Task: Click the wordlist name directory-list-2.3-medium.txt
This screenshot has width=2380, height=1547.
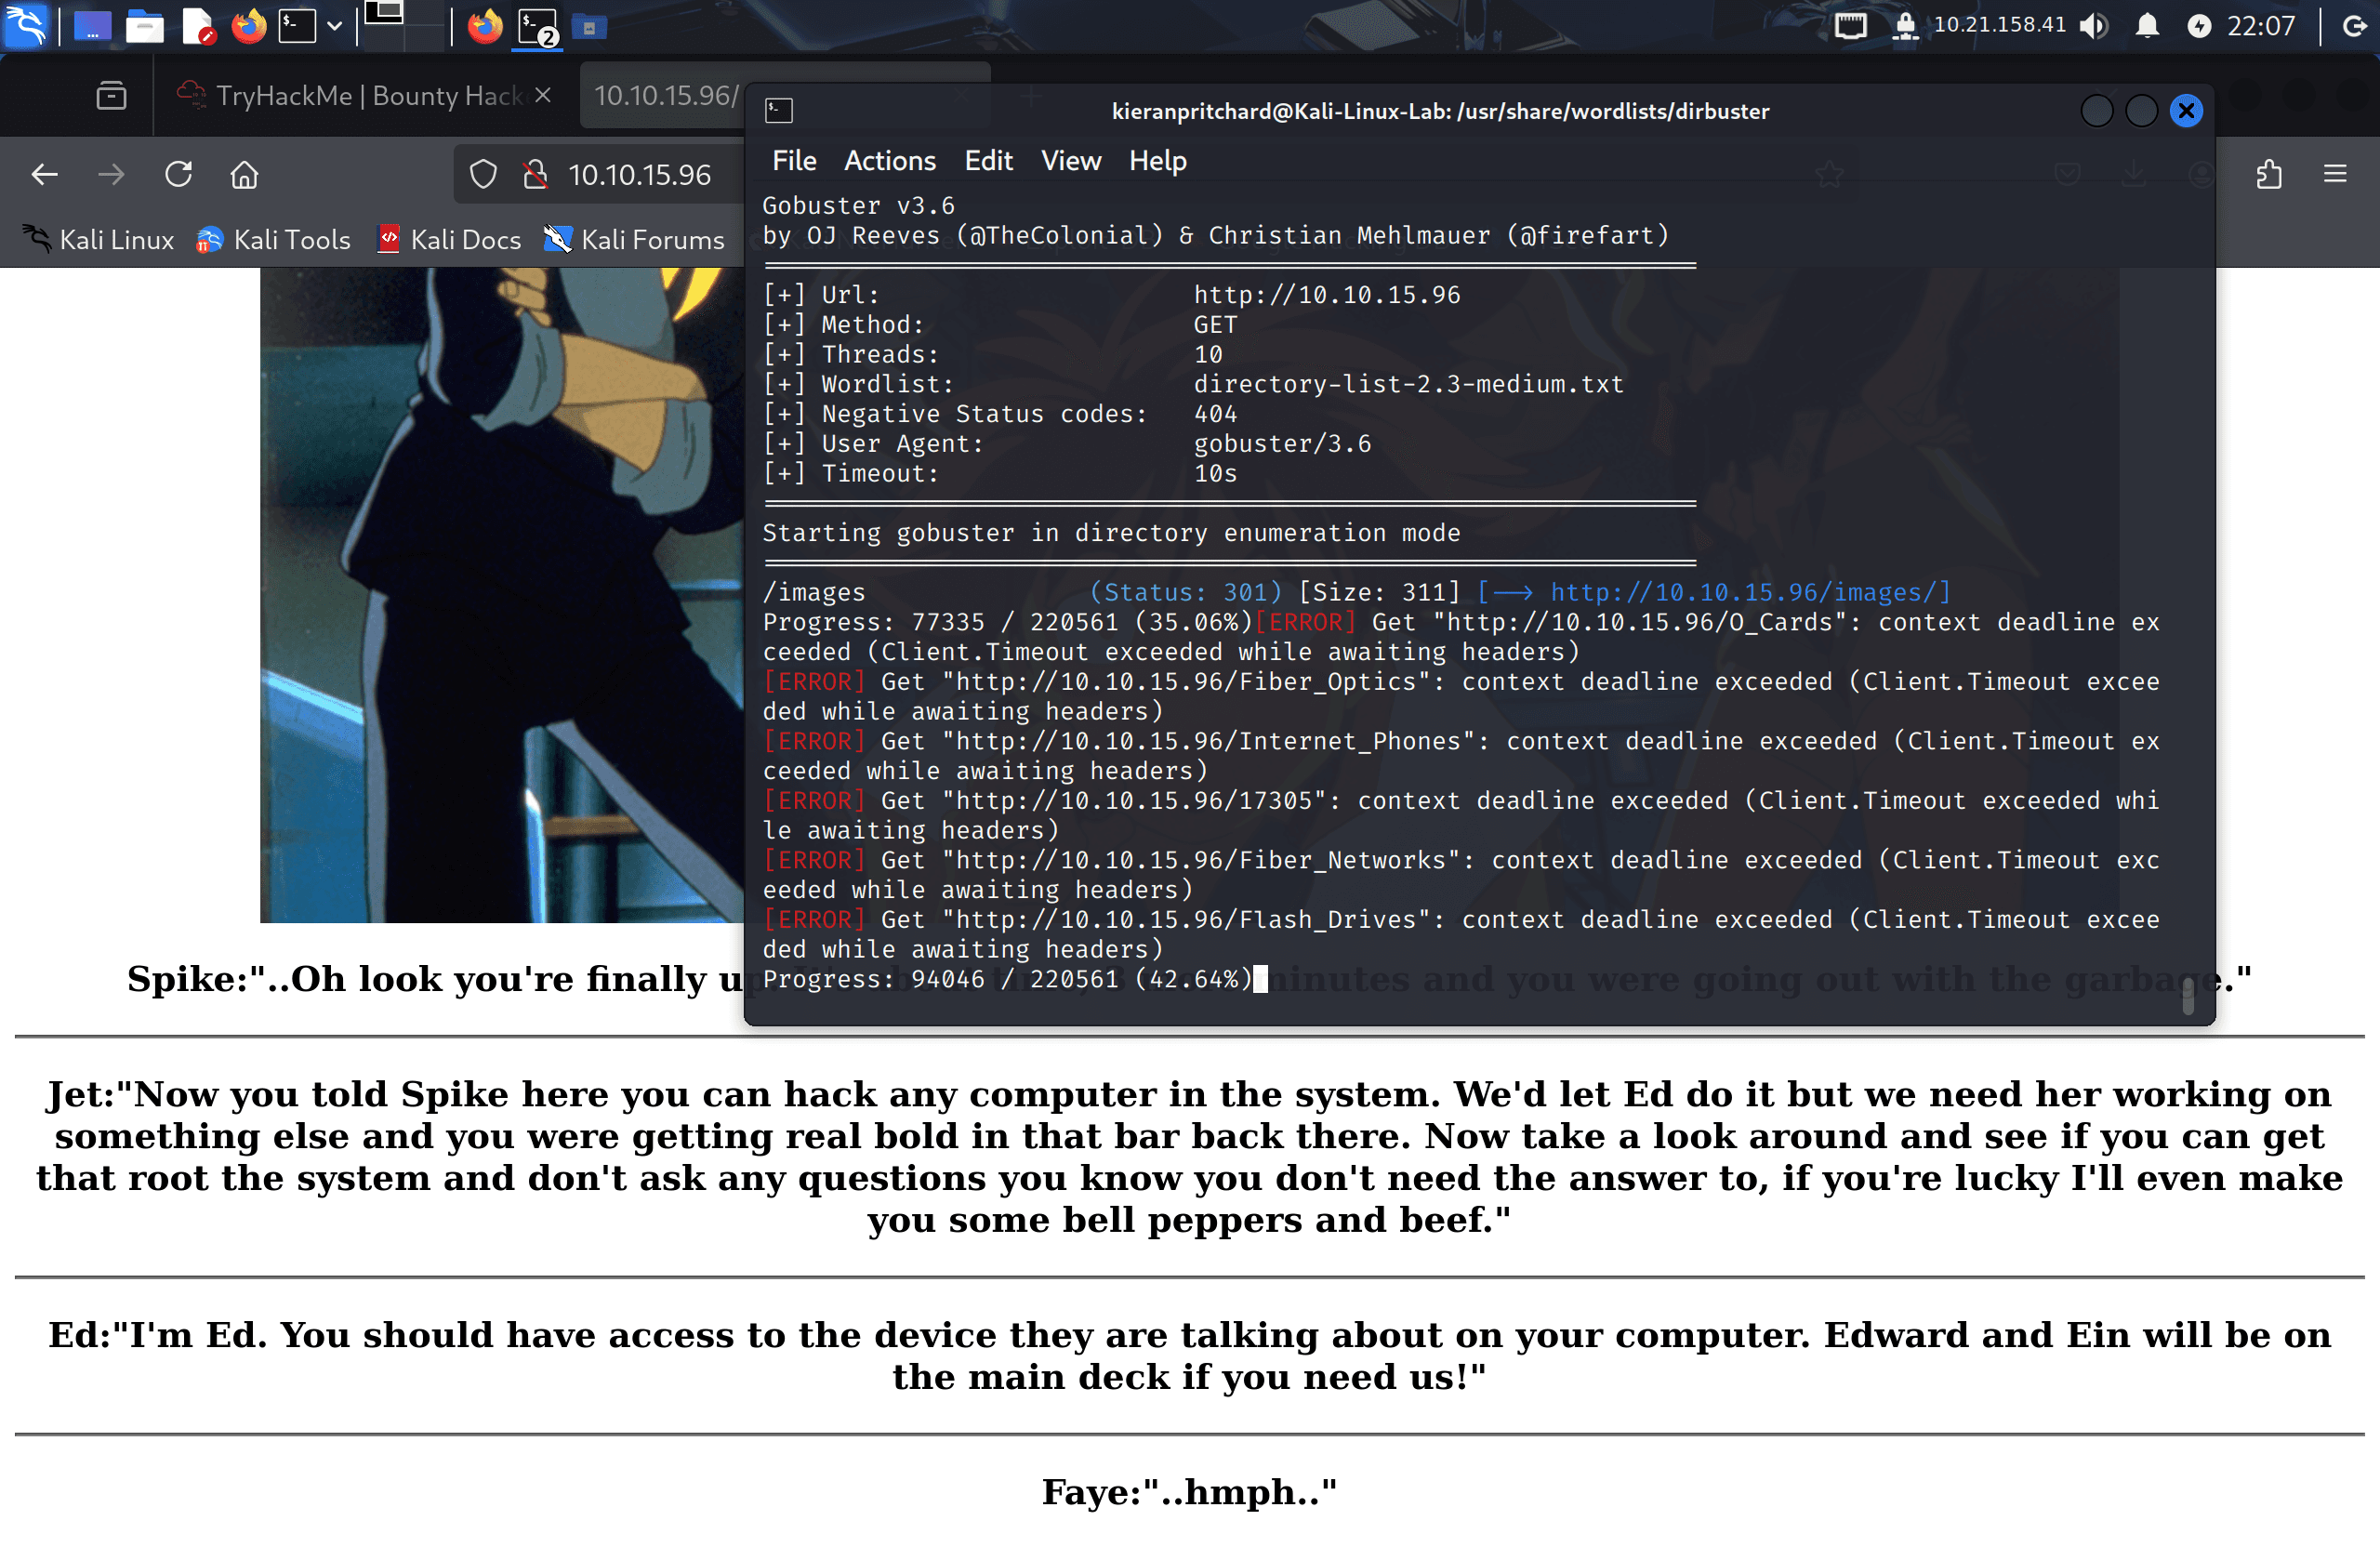Action: [1408, 384]
